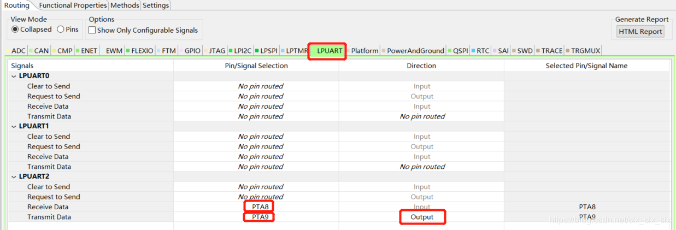The height and width of the screenshot is (230, 676).
Task: Select LPUART1 Clear to Send row
Action: pyautogui.click(x=338, y=137)
